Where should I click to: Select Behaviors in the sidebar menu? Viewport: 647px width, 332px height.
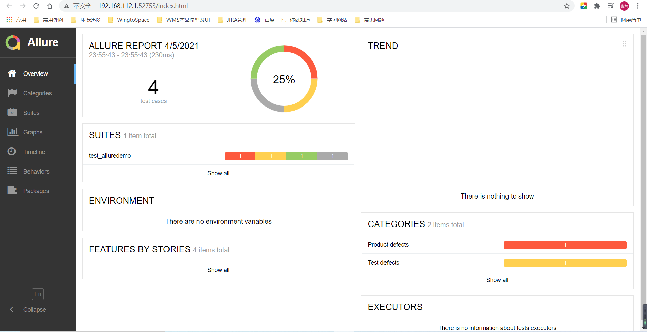tap(36, 171)
